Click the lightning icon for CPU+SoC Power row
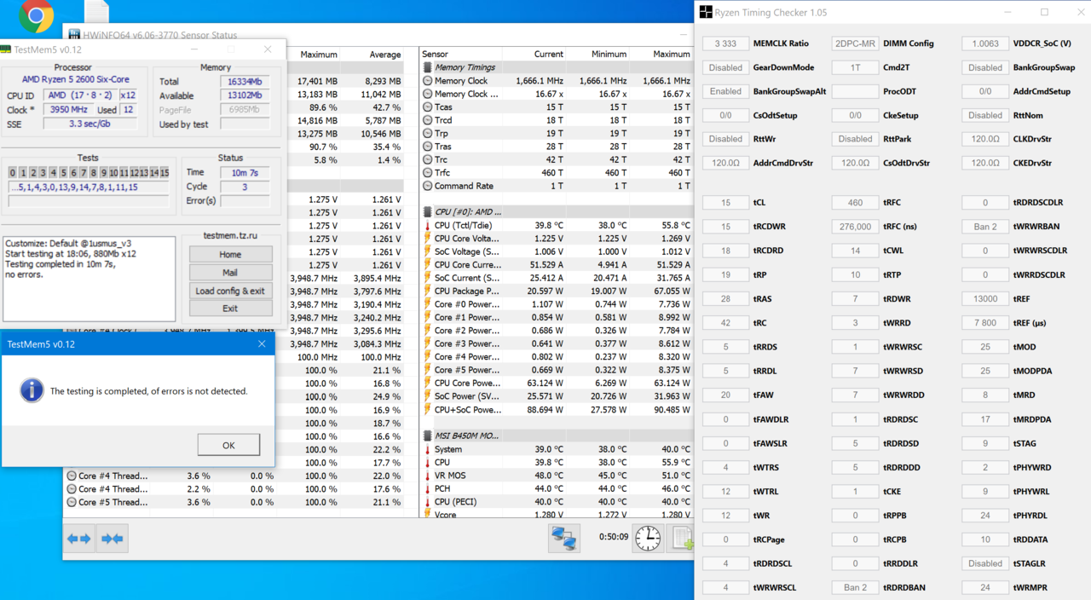This screenshot has height=600, width=1091. (x=427, y=410)
